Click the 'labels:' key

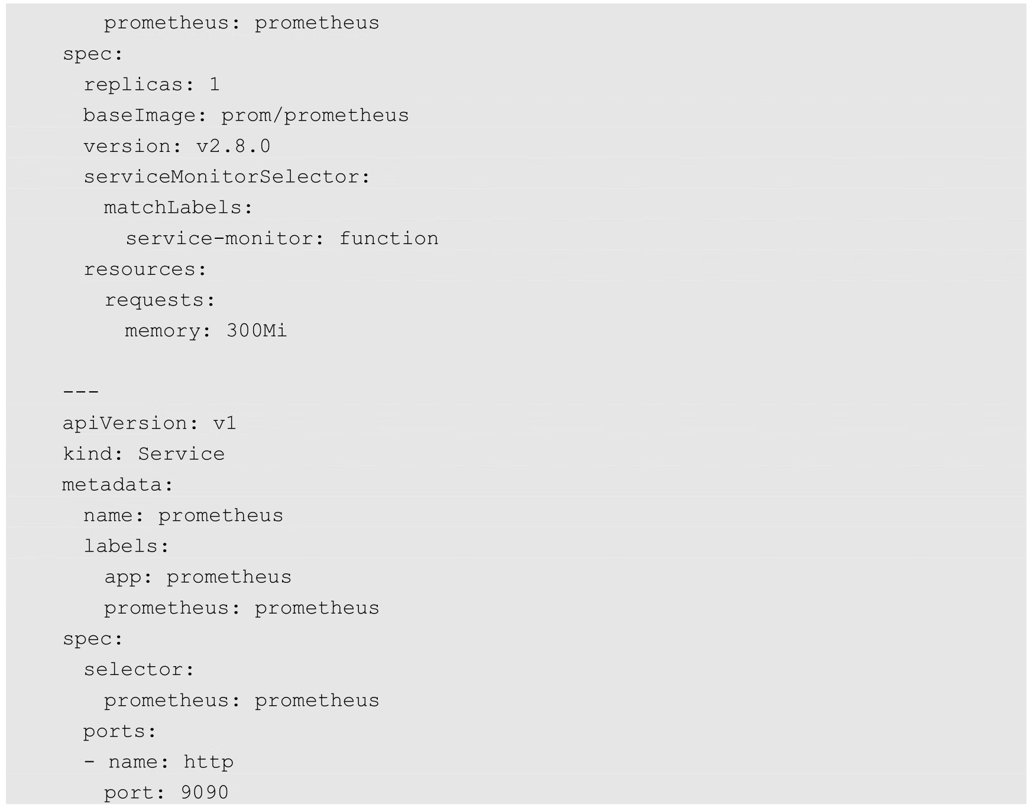126,546
